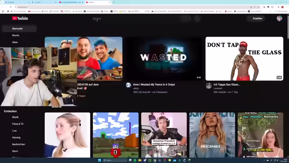
Task: Open the Minecraft Short thumbnail
Action: tap(116, 135)
